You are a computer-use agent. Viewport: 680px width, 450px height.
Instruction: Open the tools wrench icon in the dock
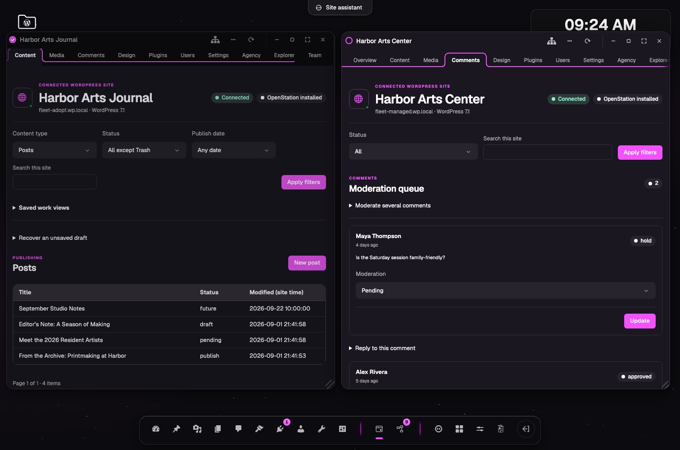coord(322,429)
